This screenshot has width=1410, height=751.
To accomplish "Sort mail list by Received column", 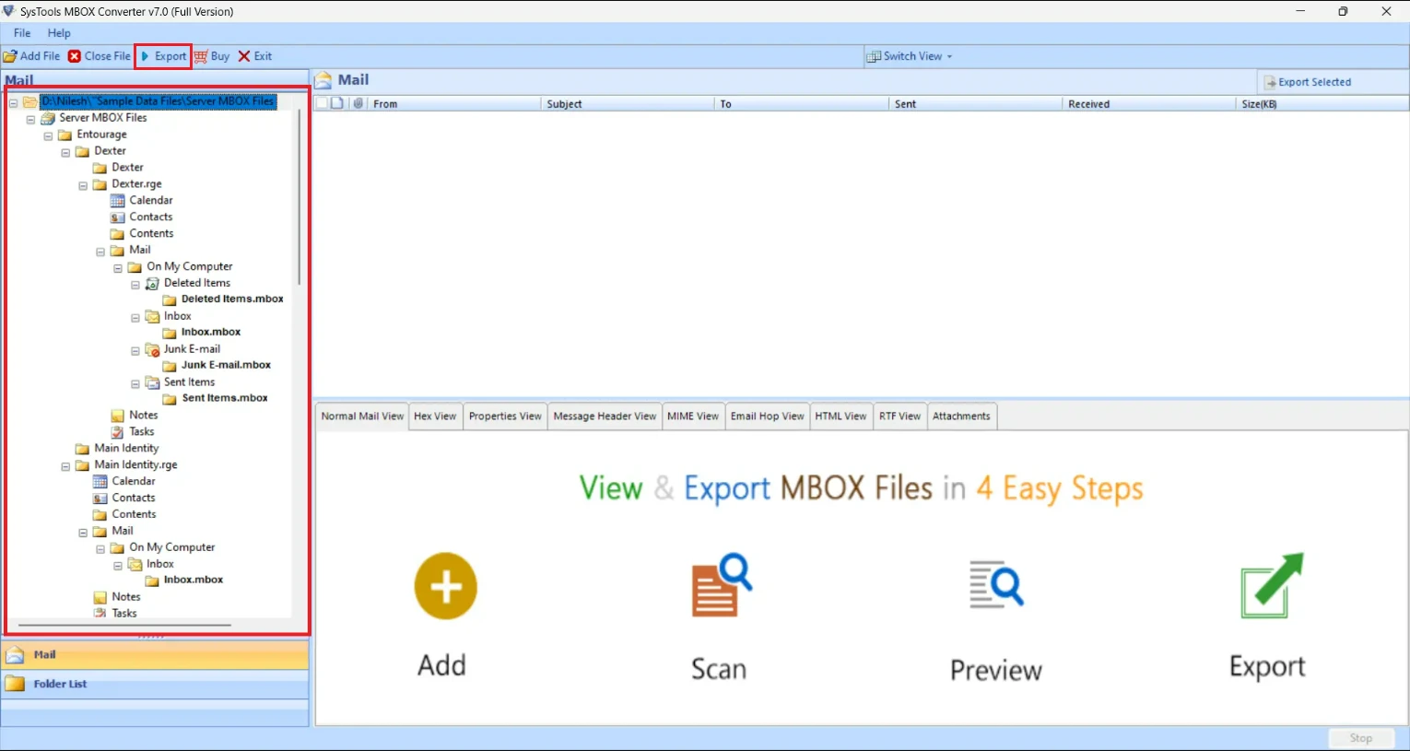I will coord(1149,104).
